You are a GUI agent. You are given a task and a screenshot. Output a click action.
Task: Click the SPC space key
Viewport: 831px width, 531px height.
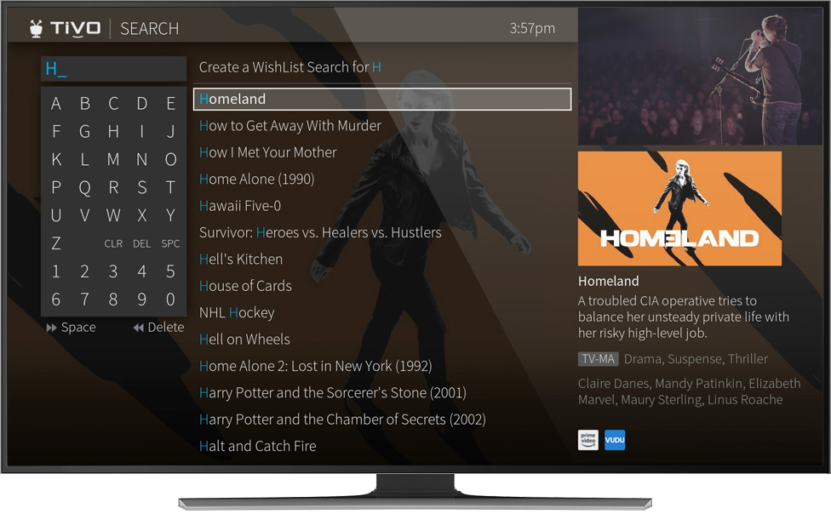point(170,243)
